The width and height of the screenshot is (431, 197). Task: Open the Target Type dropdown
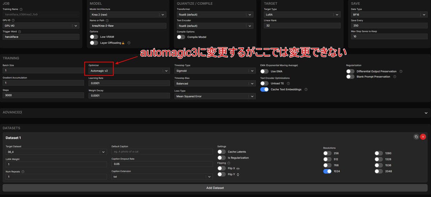tap(302, 15)
